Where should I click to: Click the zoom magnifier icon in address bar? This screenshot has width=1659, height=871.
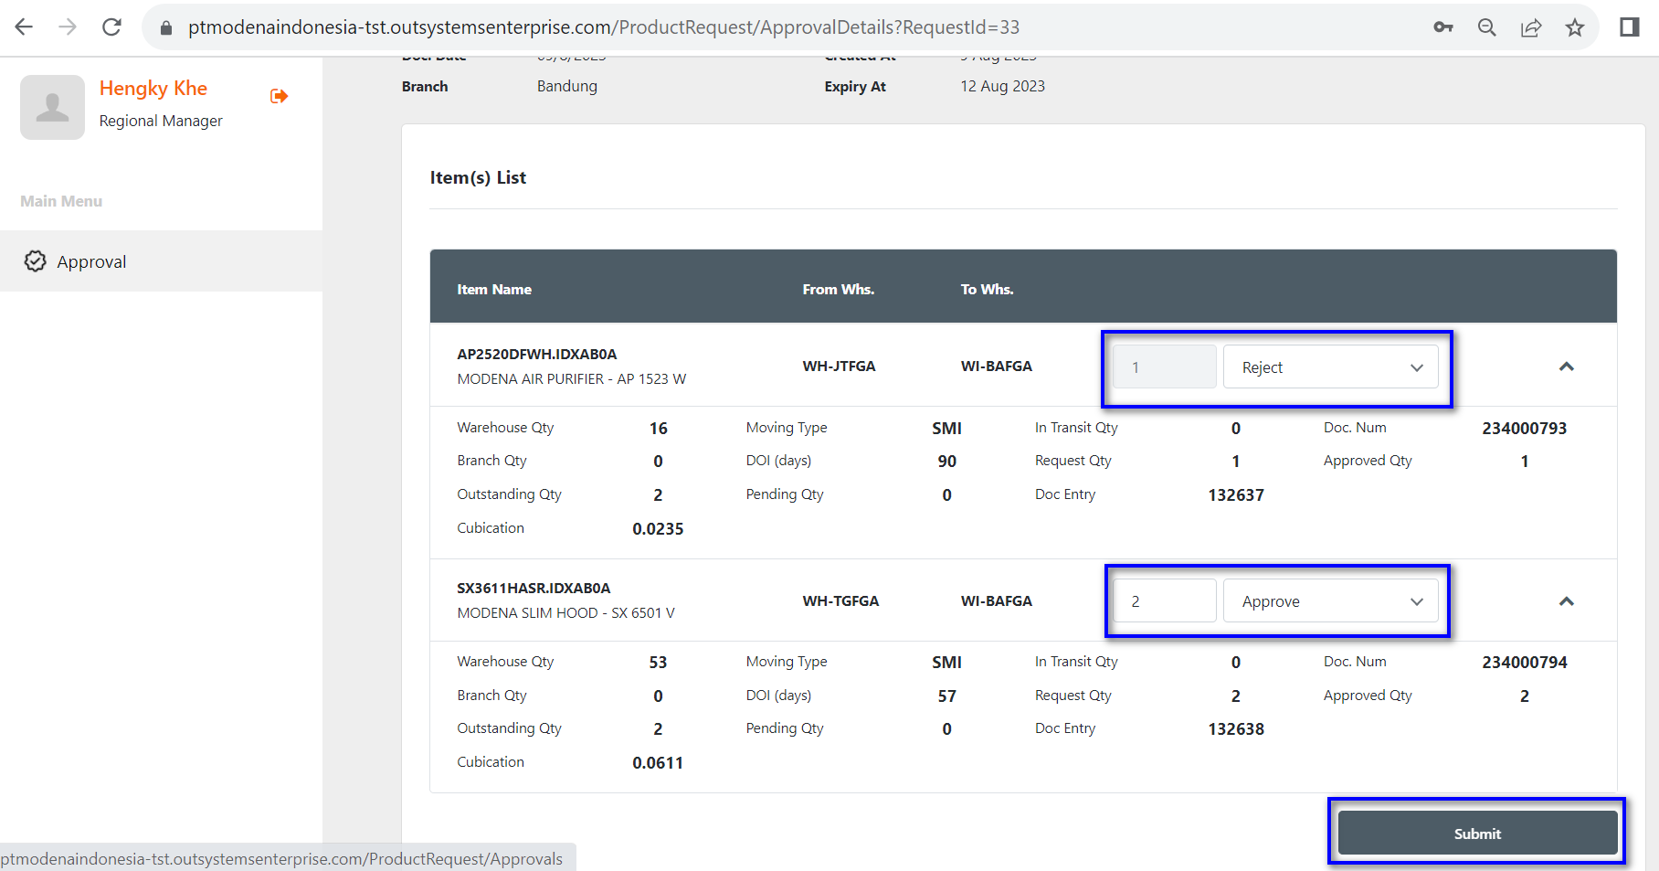[1487, 27]
